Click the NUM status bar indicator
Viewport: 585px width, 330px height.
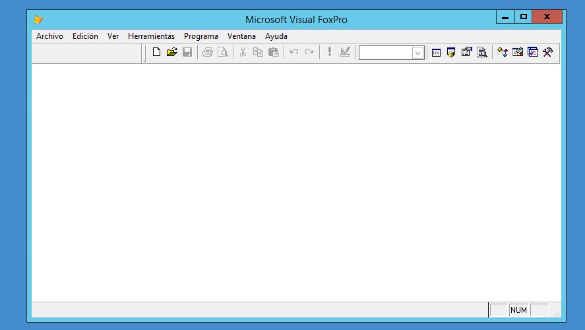point(518,310)
